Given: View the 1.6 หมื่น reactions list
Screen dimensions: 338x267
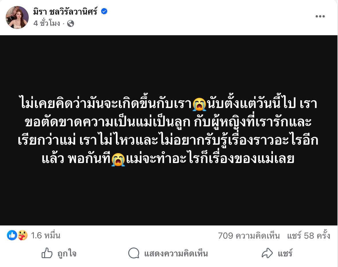Looking at the screenshot, I should 46,236.
